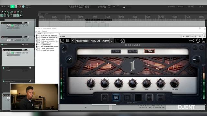Click the red undo toolbar icon

[x=15, y=12]
